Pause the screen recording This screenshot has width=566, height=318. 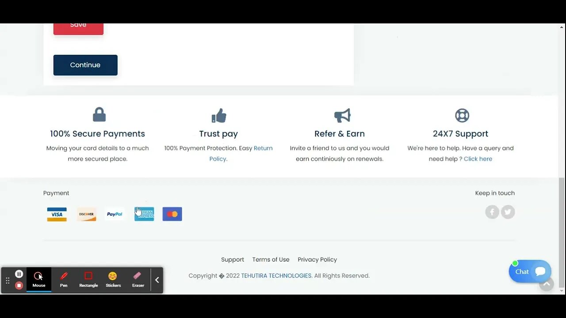tap(19, 274)
